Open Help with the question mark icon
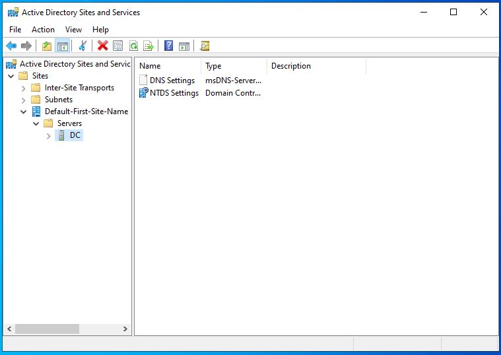This screenshot has height=355, width=501. pos(169,46)
